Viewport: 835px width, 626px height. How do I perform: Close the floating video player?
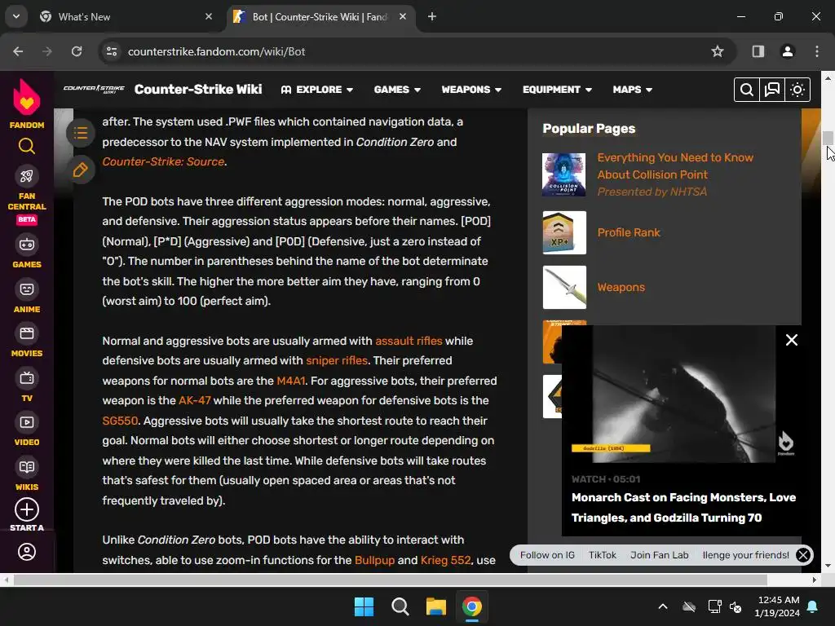click(x=792, y=340)
